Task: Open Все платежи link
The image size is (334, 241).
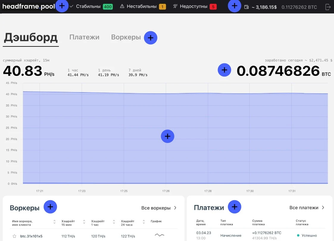Action: pos(304,208)
